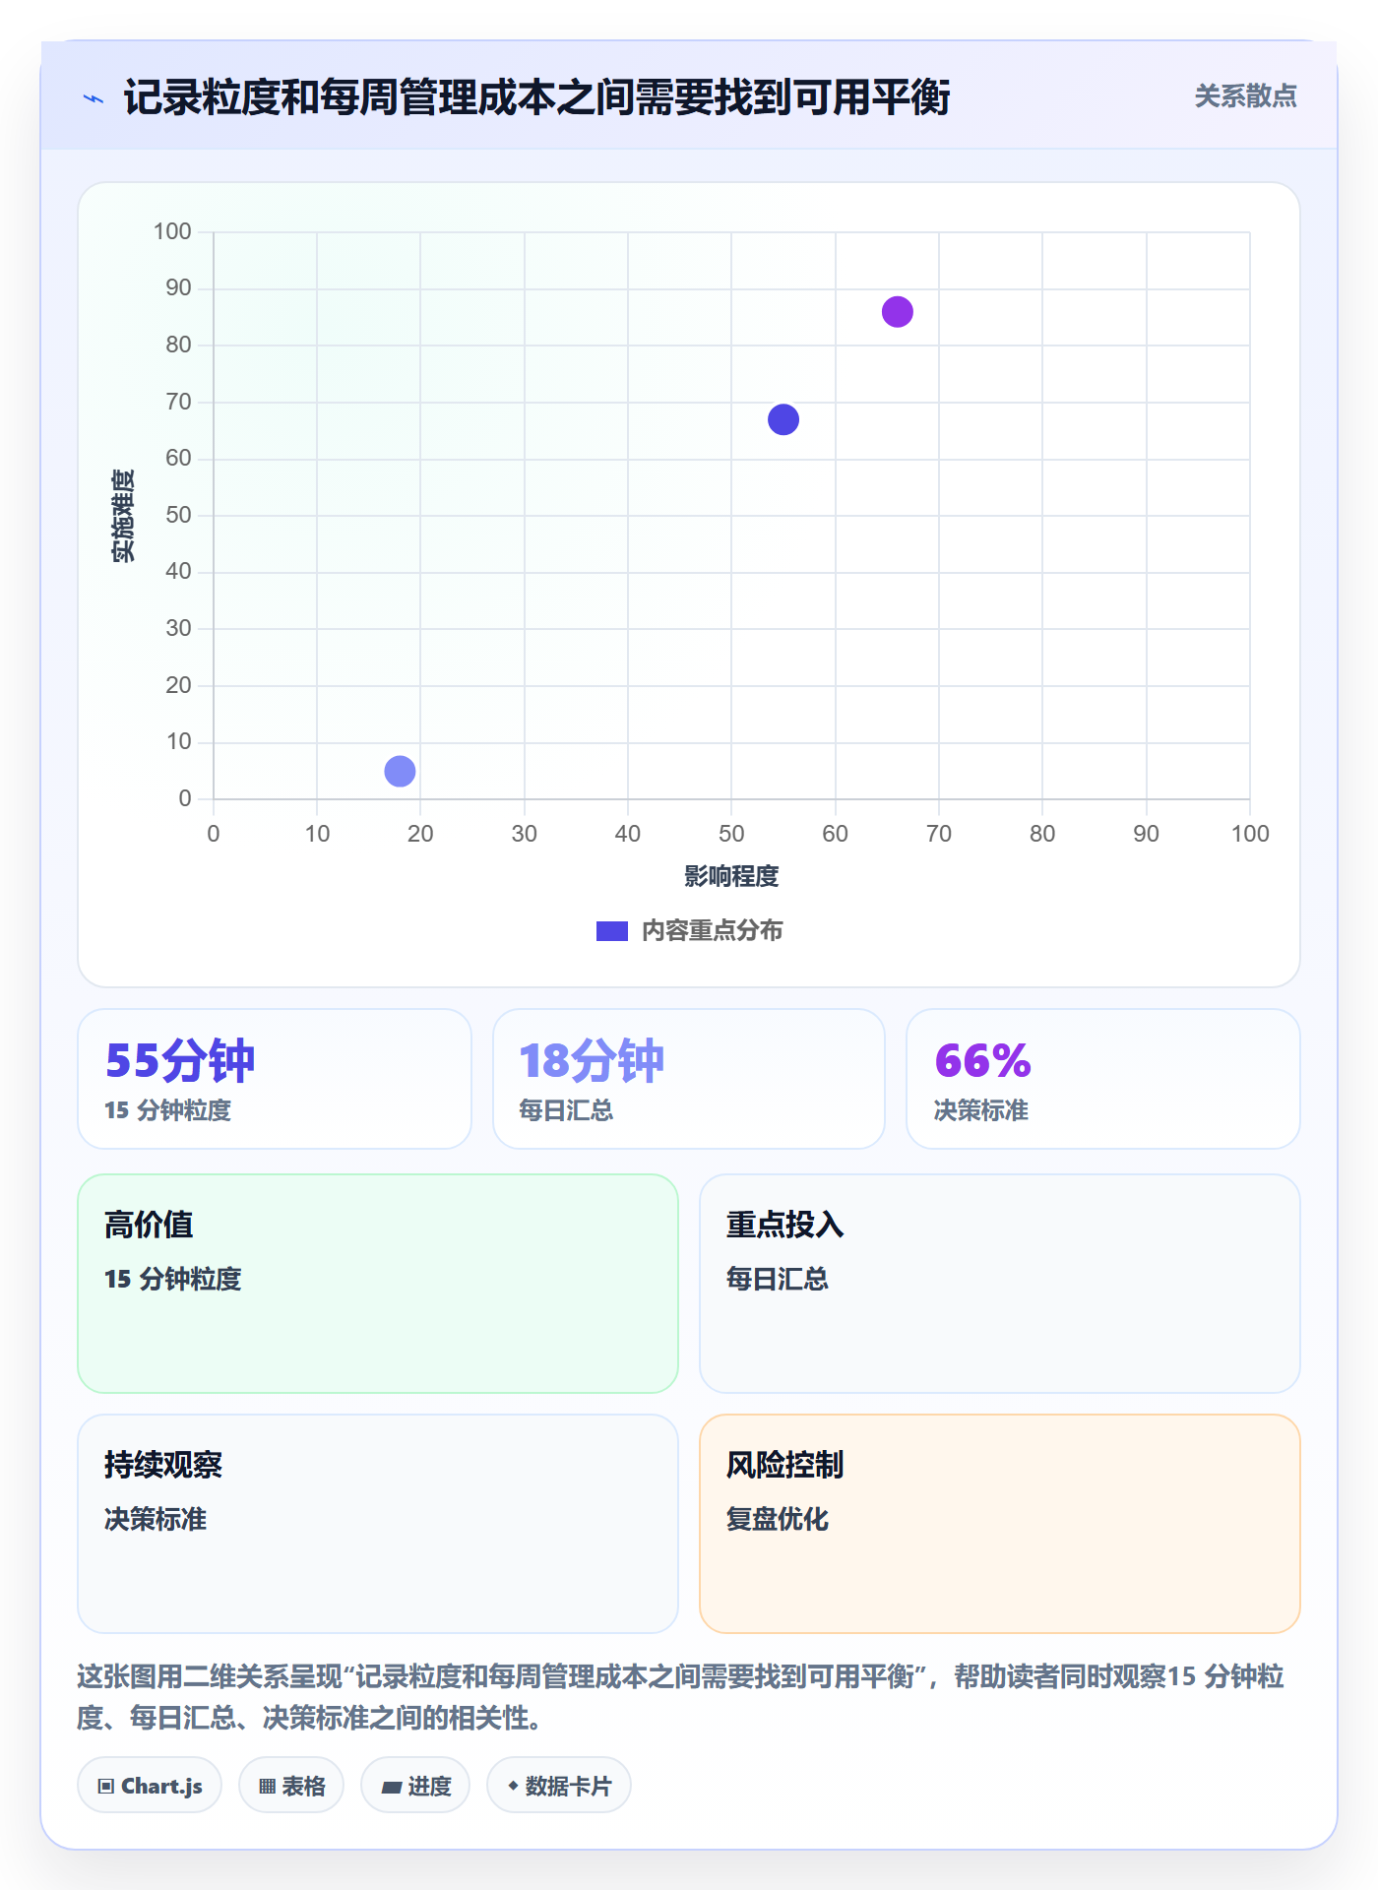Open the 55分钟 stat card
Screen dimensions: 1378x1890
[x=275, y=1079]
